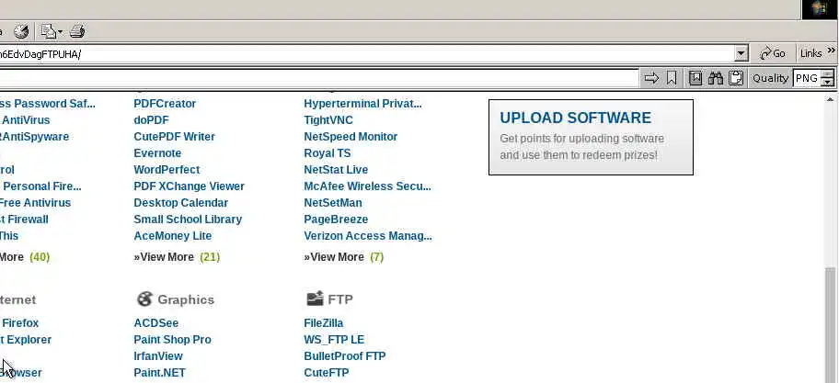
Task: Open the WS_FTP LE link
Action: [x=334, y=340]
